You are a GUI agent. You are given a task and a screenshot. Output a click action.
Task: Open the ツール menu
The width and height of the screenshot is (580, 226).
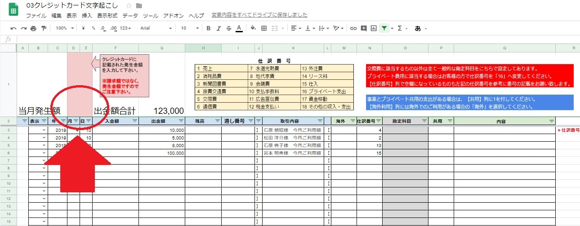coord(151,15)
